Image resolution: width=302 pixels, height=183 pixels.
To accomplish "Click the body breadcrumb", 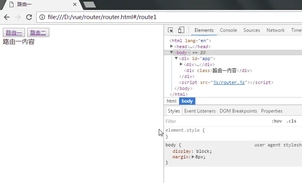I will tap(187, 101).
